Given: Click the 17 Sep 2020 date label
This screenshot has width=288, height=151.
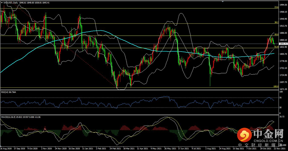Looking at the screenshot, I should [x=20, y=149].
